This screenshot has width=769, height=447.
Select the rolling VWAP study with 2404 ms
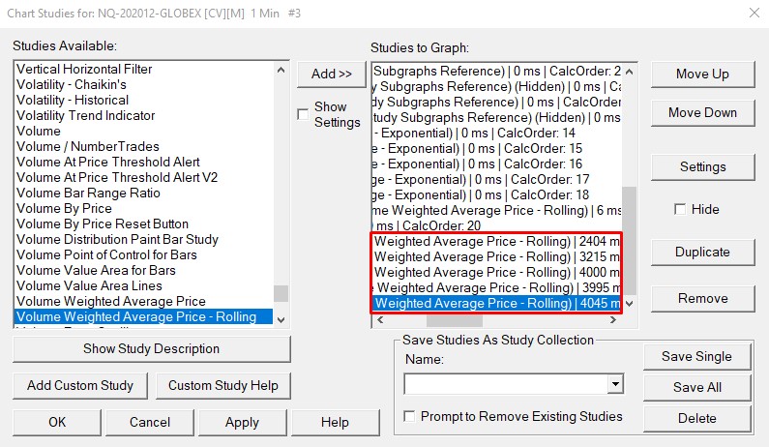click(495, 241)
